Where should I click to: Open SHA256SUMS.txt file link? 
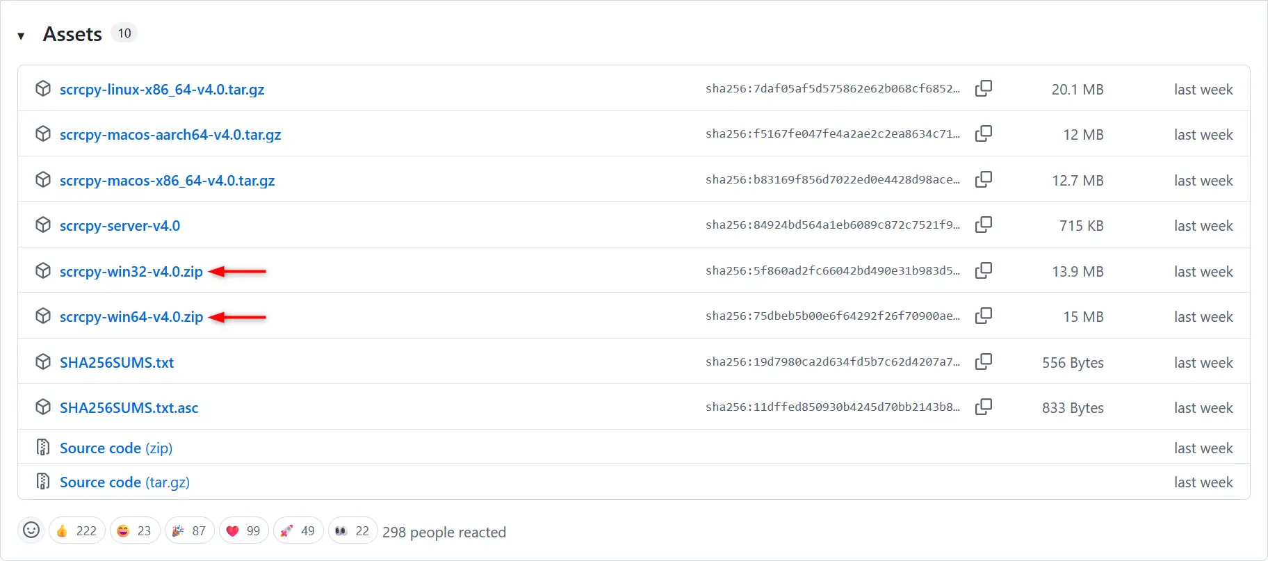[x=117, y=362]
